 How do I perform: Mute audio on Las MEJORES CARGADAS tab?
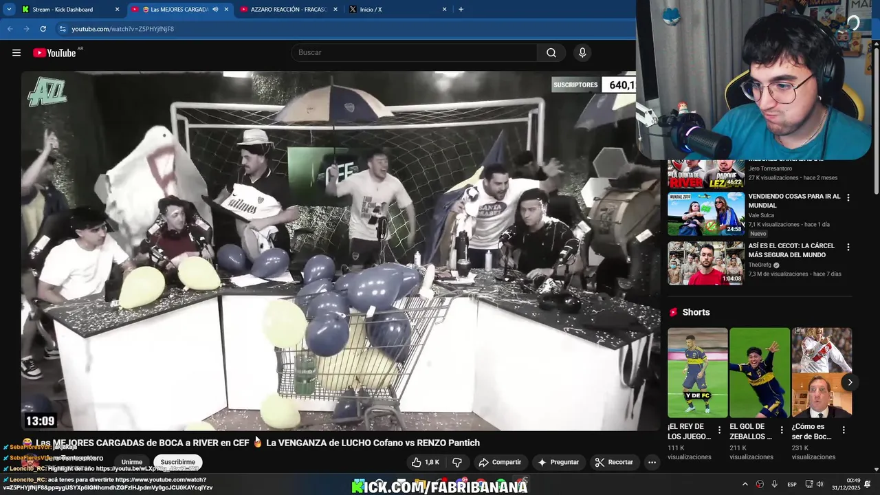215,10
